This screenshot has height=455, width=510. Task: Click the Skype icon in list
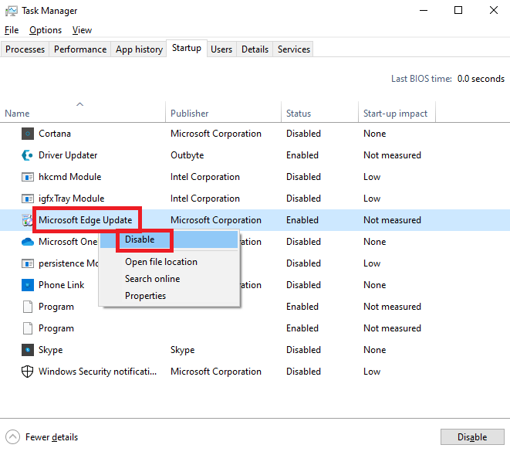(x=28, y=350)
